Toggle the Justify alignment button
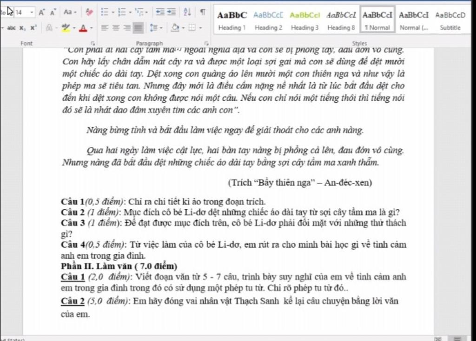 click(x=138, y=28)
